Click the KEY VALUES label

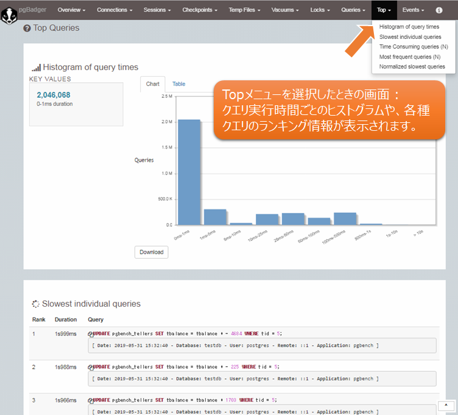pos(50,79)
